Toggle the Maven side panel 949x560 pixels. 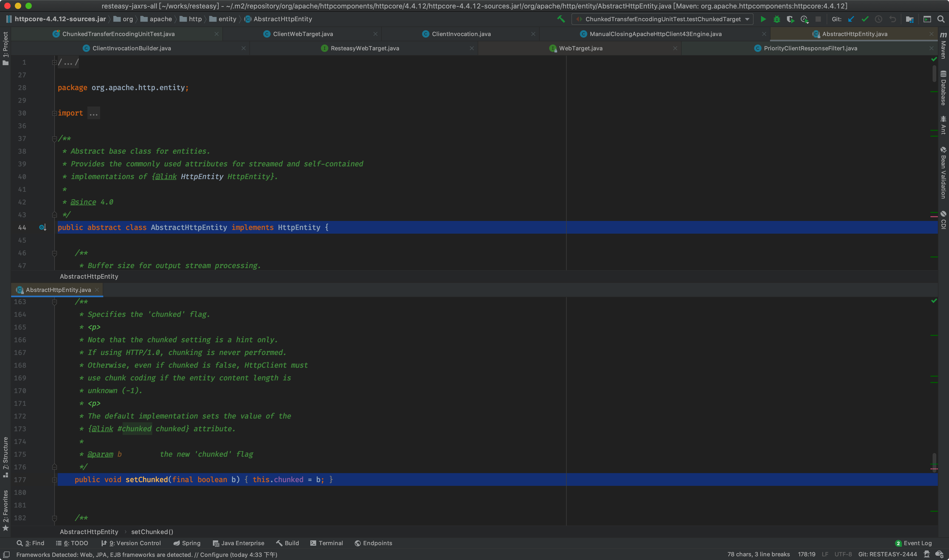[x=943, y=45]
